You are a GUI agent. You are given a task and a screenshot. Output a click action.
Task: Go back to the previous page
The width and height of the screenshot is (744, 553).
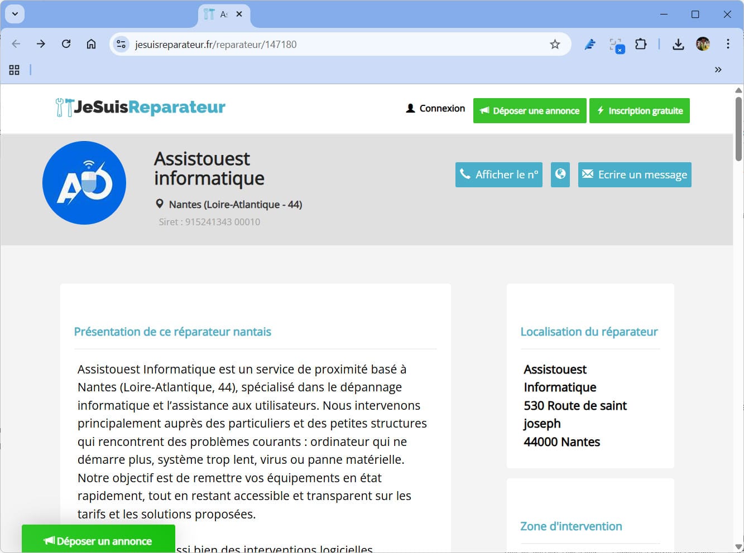[16, 44]
